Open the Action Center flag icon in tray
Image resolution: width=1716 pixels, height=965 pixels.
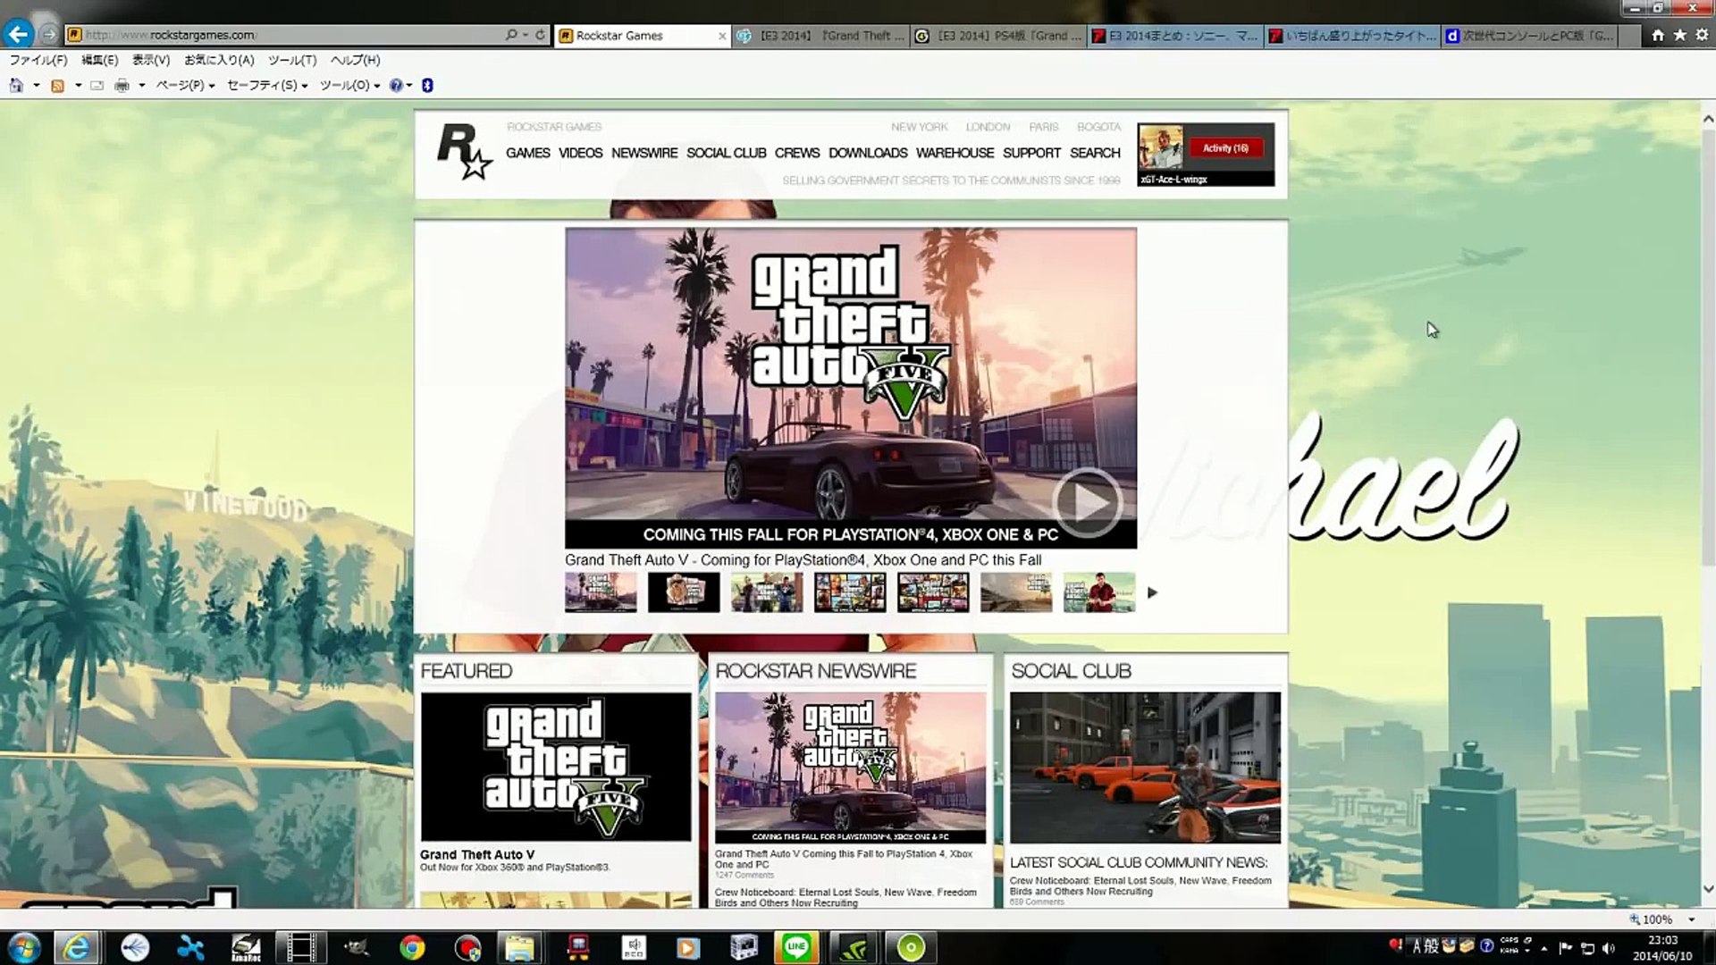point(1566,948)
